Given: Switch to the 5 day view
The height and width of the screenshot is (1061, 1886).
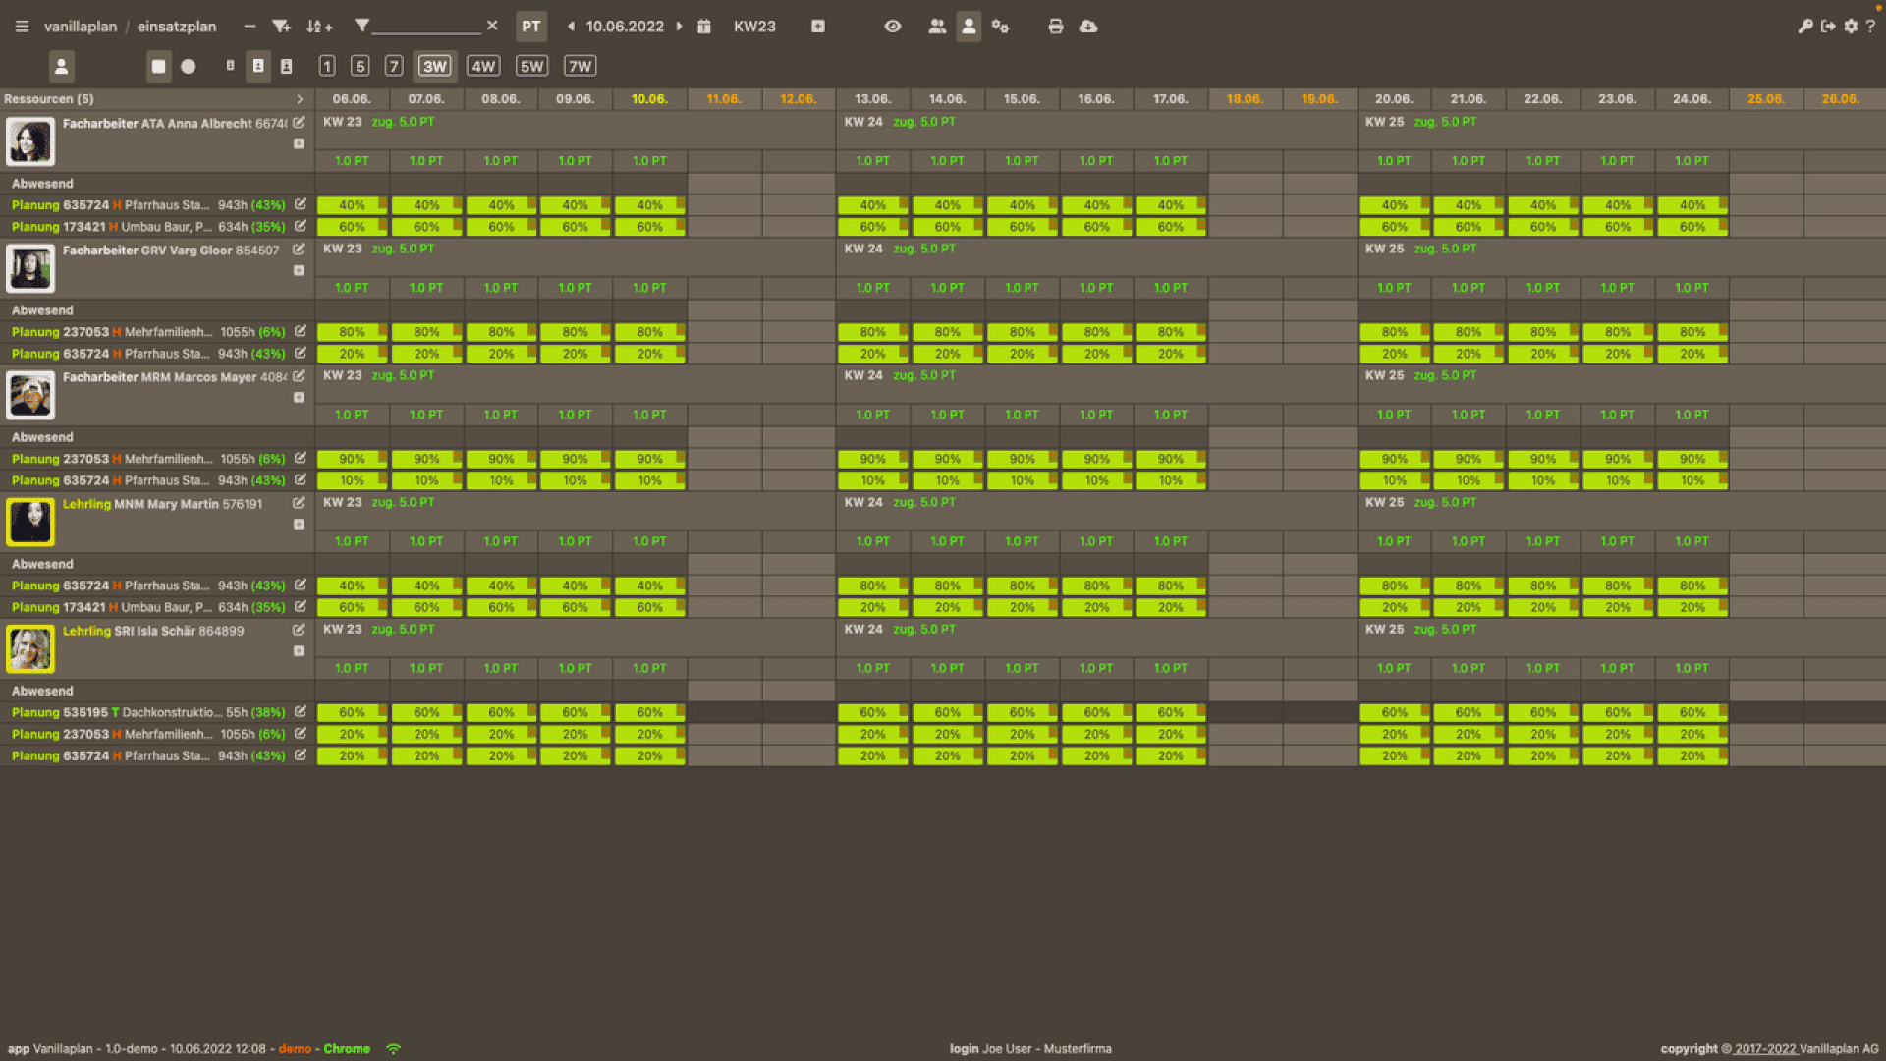Looking at the screenshot, I should (x=361, y=66).
